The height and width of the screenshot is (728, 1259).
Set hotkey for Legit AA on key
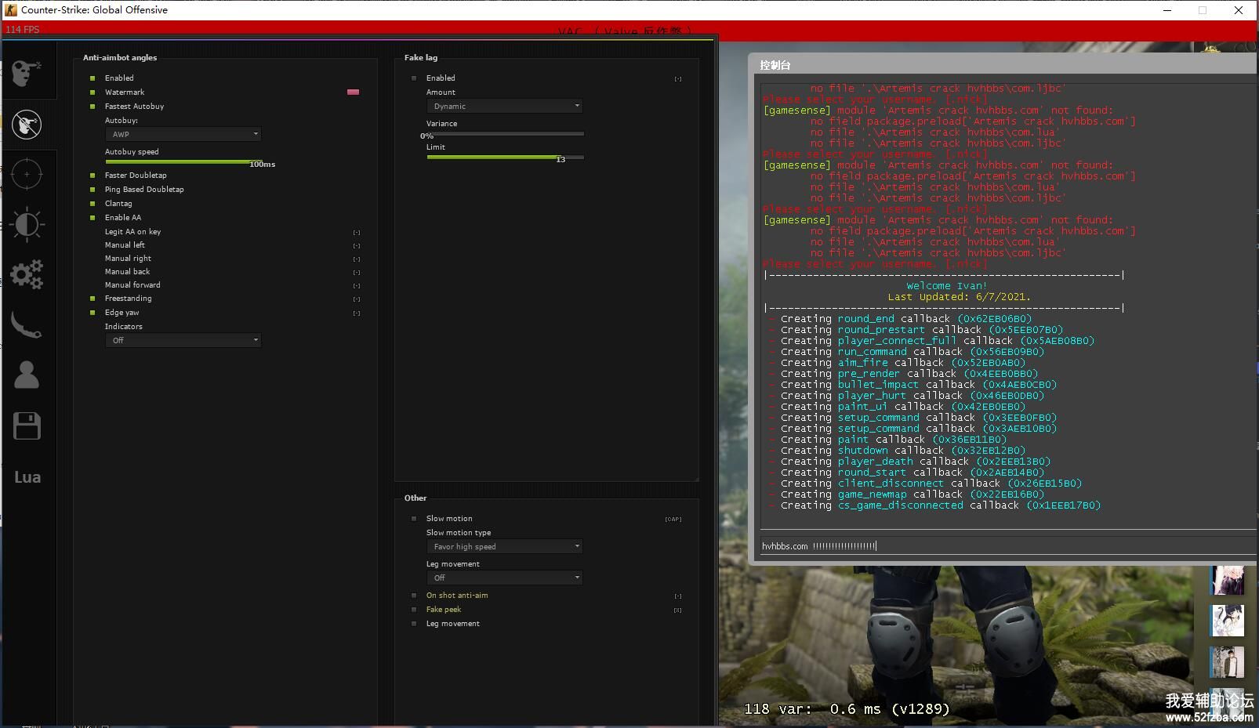point(357,233)
